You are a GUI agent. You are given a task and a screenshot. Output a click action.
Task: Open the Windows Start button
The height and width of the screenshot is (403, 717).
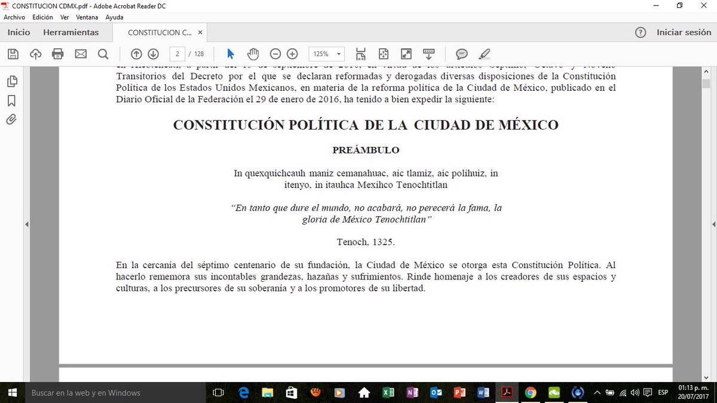[x=12, y=392]
